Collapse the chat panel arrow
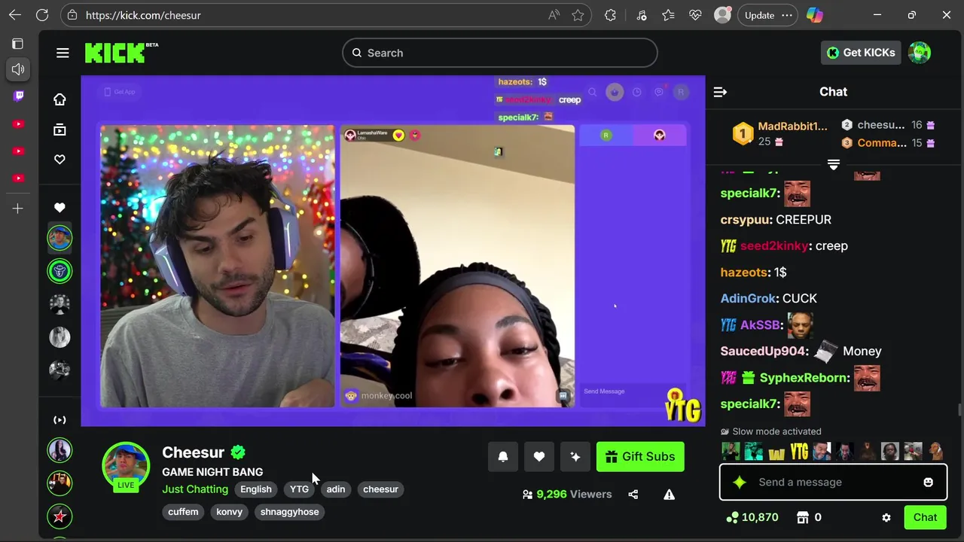The height and width of the screenshot is (542, 964). coord(720,92)
